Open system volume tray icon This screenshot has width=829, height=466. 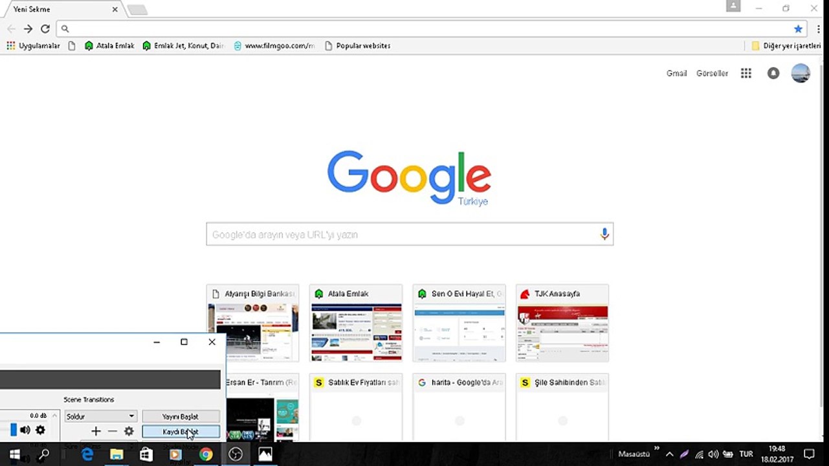click(x=713, y=454)
